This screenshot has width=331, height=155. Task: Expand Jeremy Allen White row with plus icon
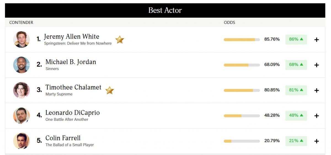tap(317, 40)
